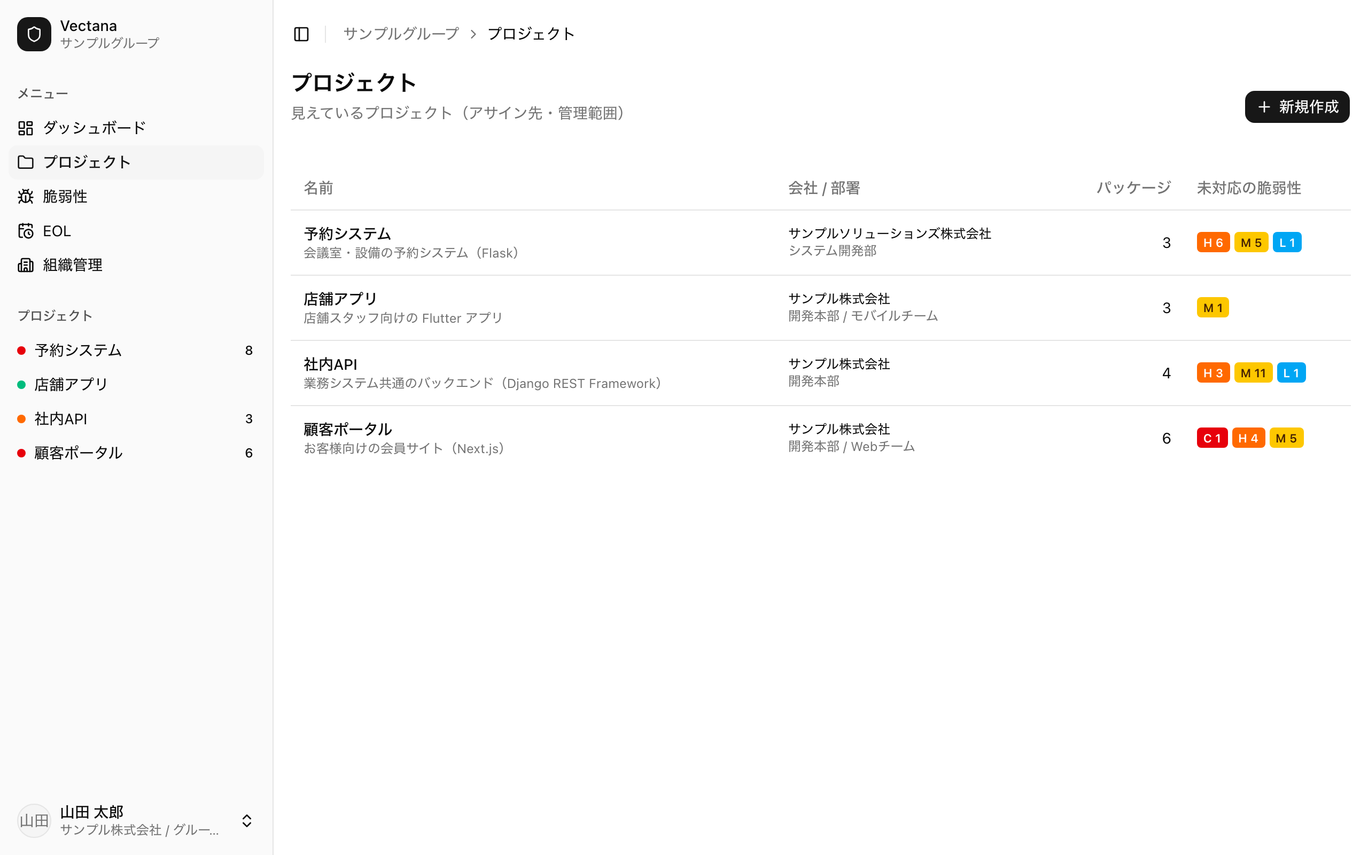This screenshot has width=1368, height=855.
Task: Click count 6 next to sidebar 顧客ポータル
Action: [x=248, y=453]
